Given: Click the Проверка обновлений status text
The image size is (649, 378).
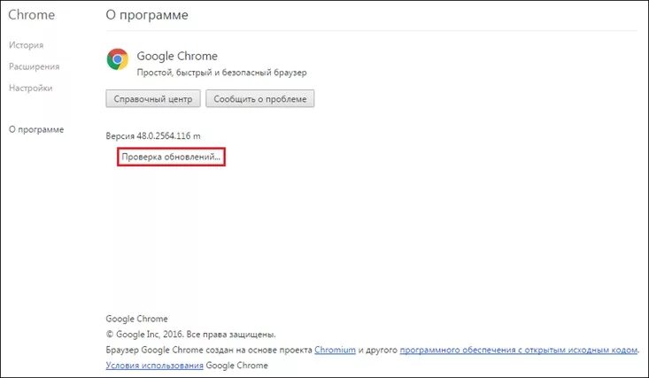Looking at the screenshot, I should tap(171, 157).
